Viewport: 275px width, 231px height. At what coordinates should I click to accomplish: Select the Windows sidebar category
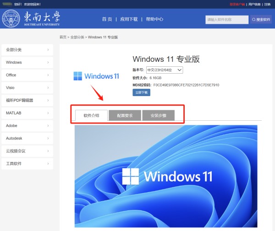tap(27, 62)
